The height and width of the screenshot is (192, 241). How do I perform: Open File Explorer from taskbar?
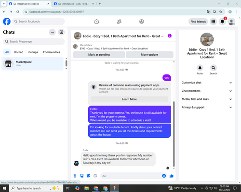pos(87,188)
